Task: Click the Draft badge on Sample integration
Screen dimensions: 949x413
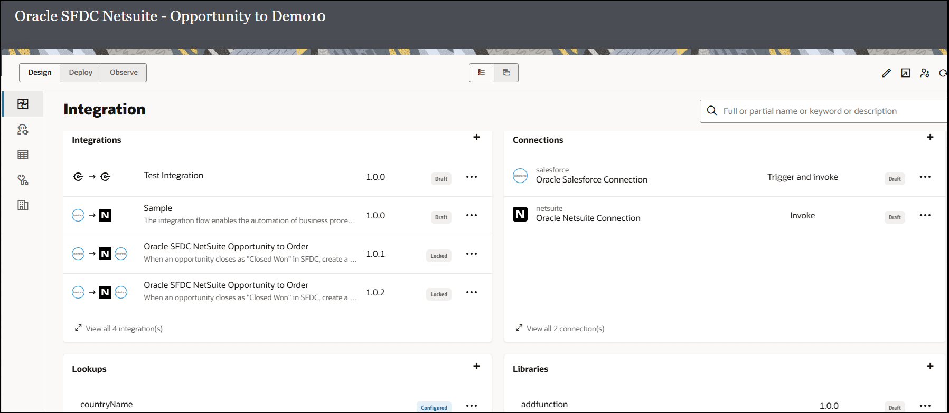Action: point(441,217)
